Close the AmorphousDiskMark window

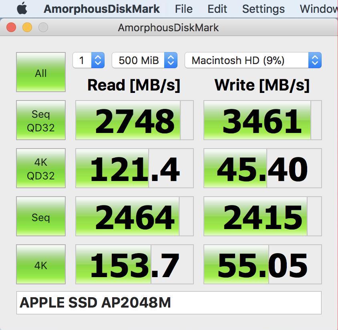point(11,27)
